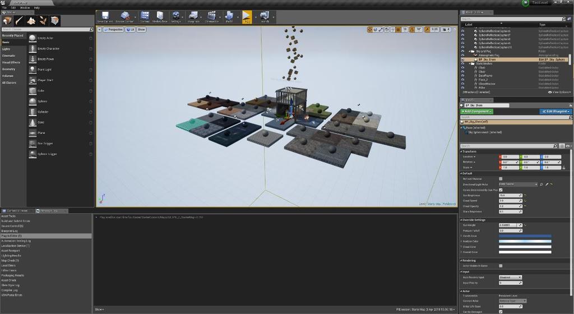Open the Directional Light Actor dropdown
This screenshot has width=574, height=314.
[518, 184]
